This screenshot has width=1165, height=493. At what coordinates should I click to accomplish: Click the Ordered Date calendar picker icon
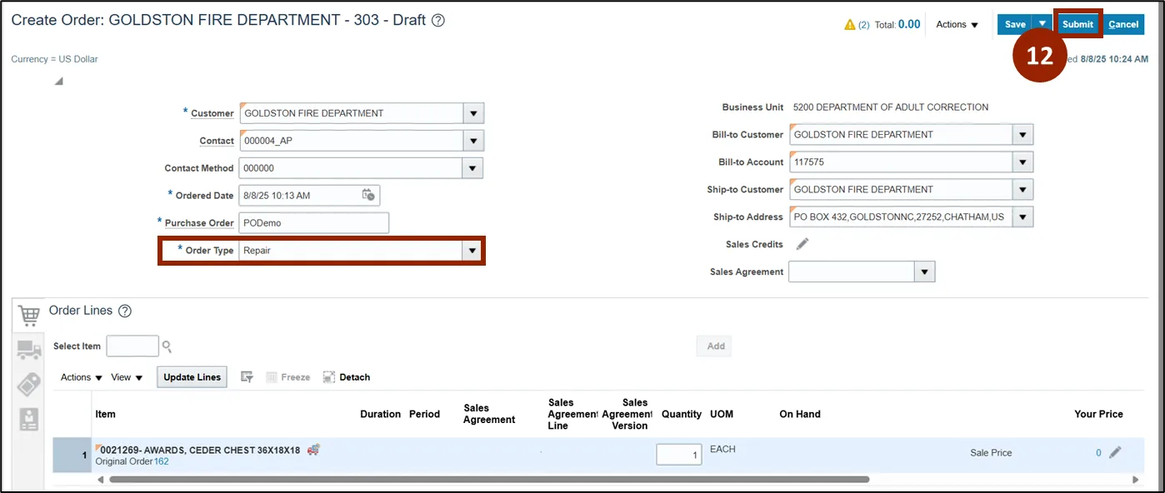coord(368,195)
